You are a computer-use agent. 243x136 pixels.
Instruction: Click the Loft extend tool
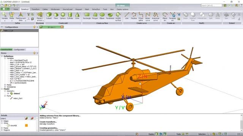233,16
